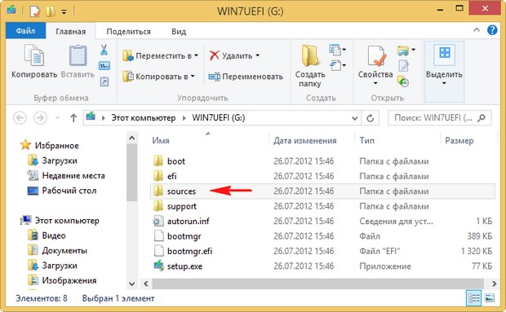The image size is (506, 312).
Task: Click the Cut scissors icon
Action: (x=104, y=51)
